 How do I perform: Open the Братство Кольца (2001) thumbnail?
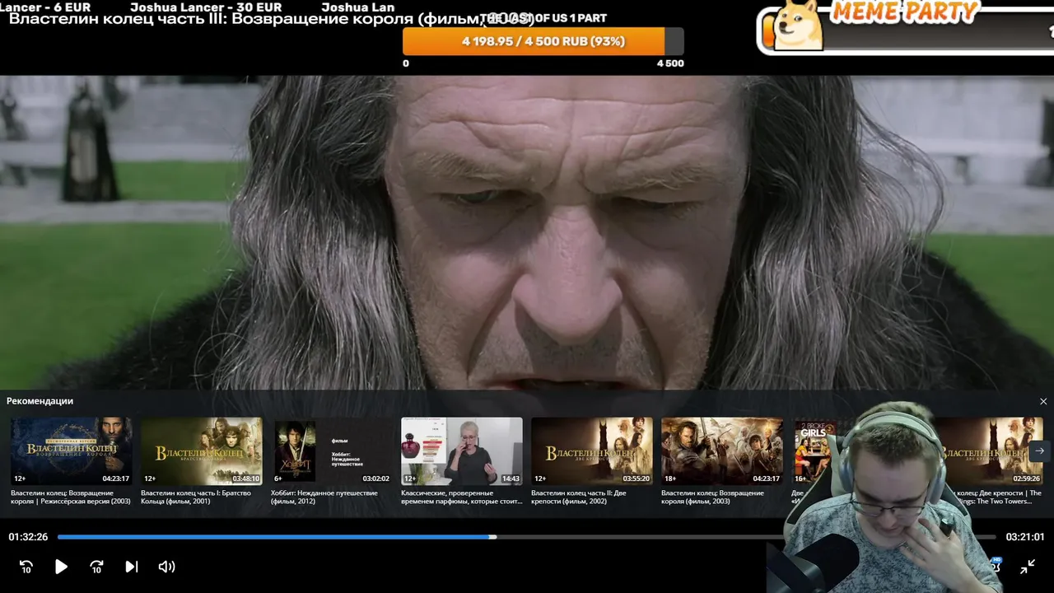[201, 451]
